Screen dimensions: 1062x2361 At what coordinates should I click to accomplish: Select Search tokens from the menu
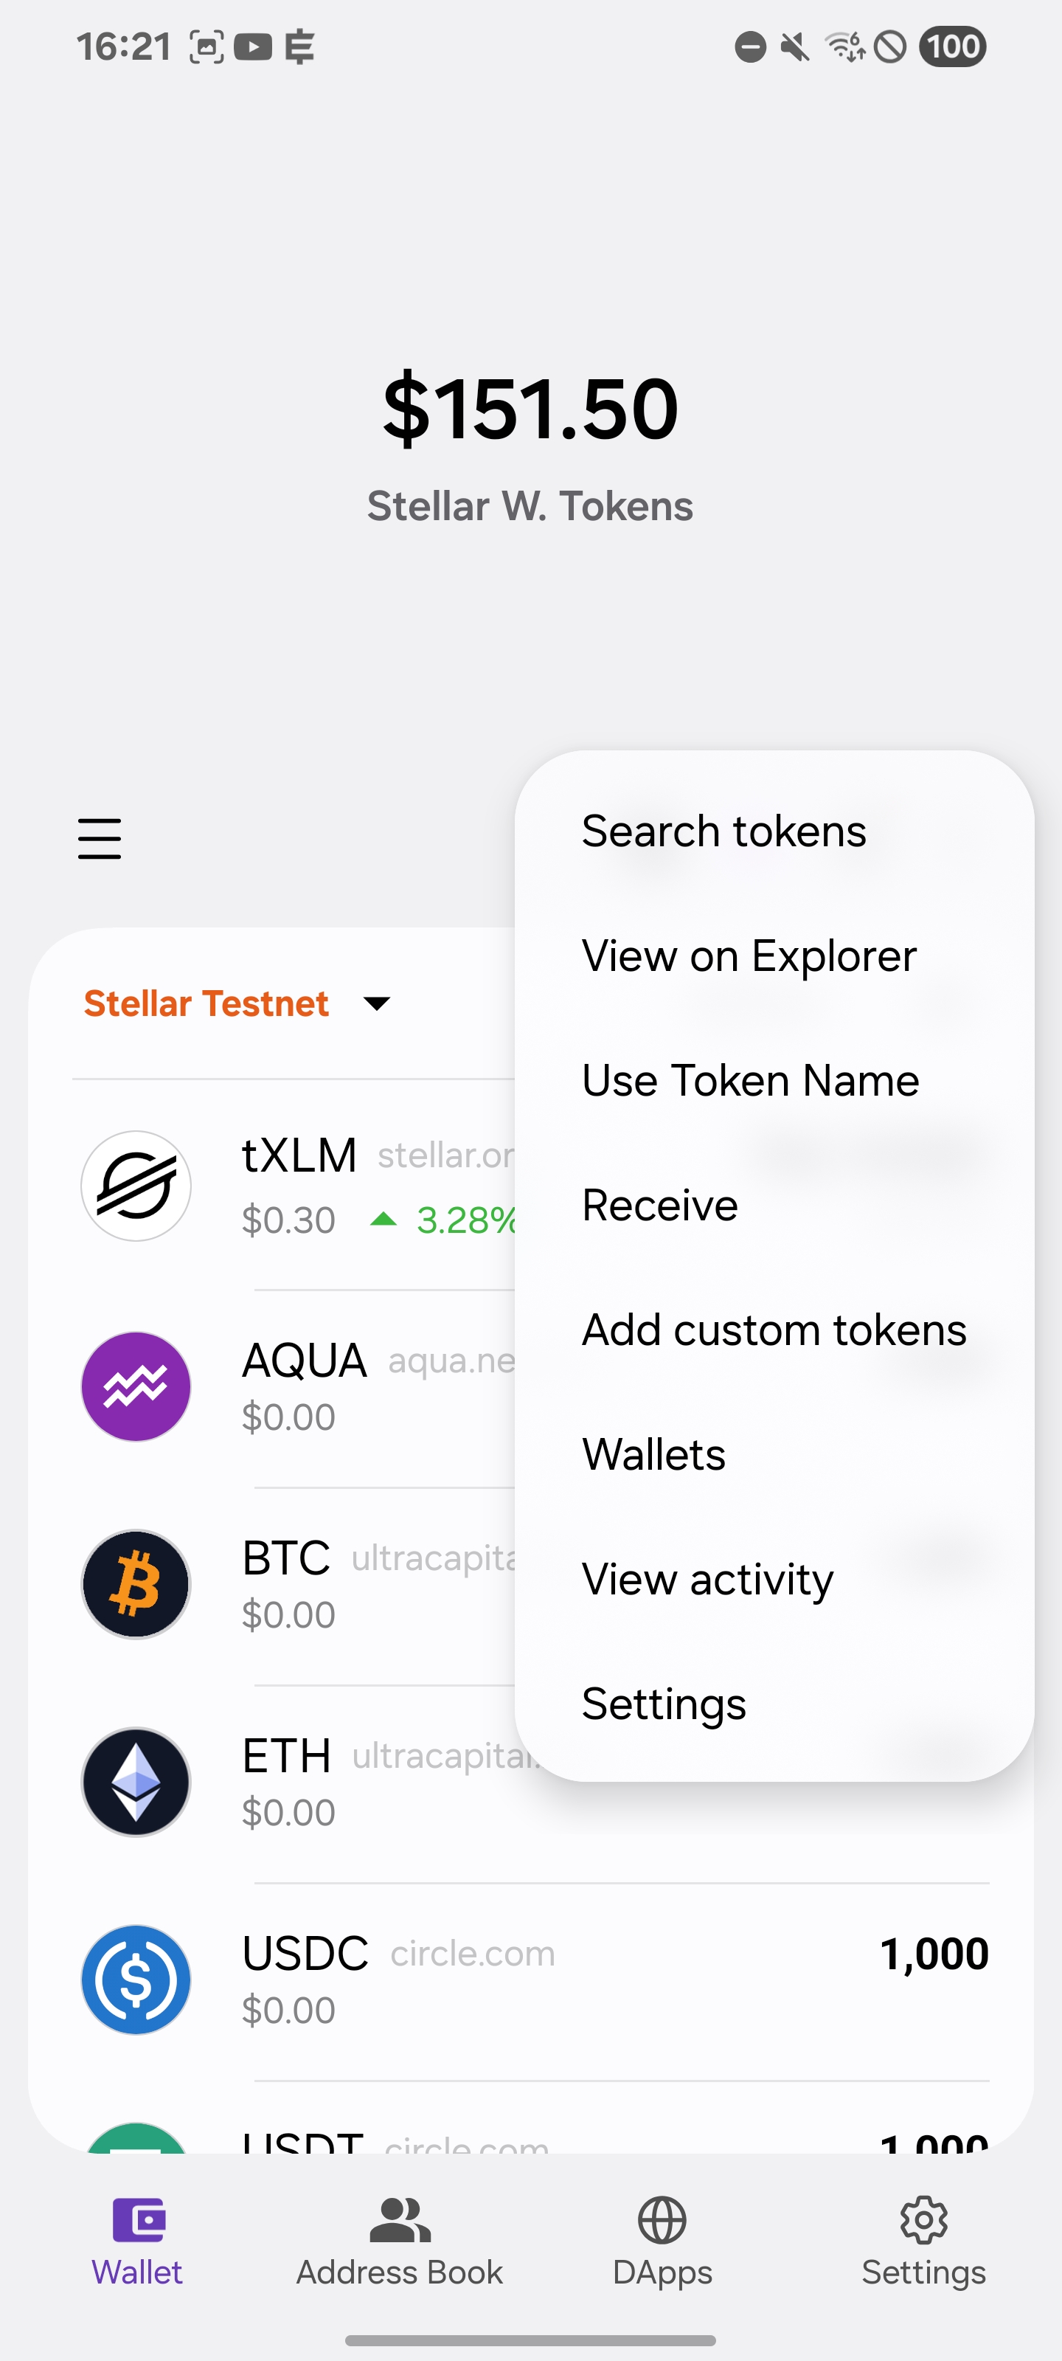click(x=724, y=832)
